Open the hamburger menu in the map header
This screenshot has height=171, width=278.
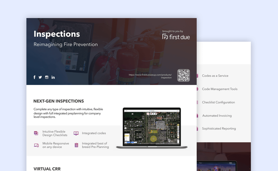coord(125,110)
